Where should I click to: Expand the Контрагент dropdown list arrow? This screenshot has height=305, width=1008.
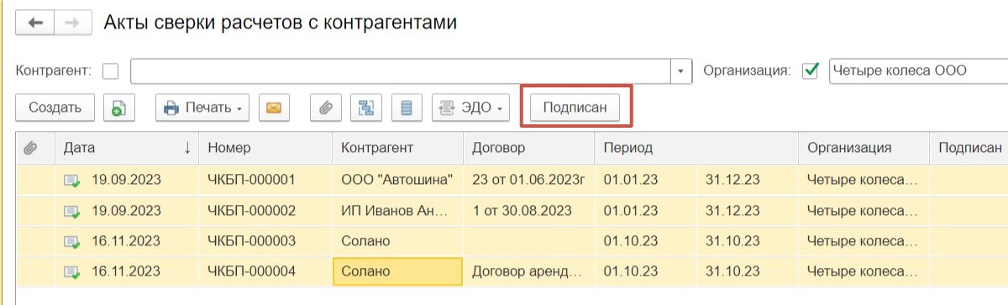(x=681, y=71)
